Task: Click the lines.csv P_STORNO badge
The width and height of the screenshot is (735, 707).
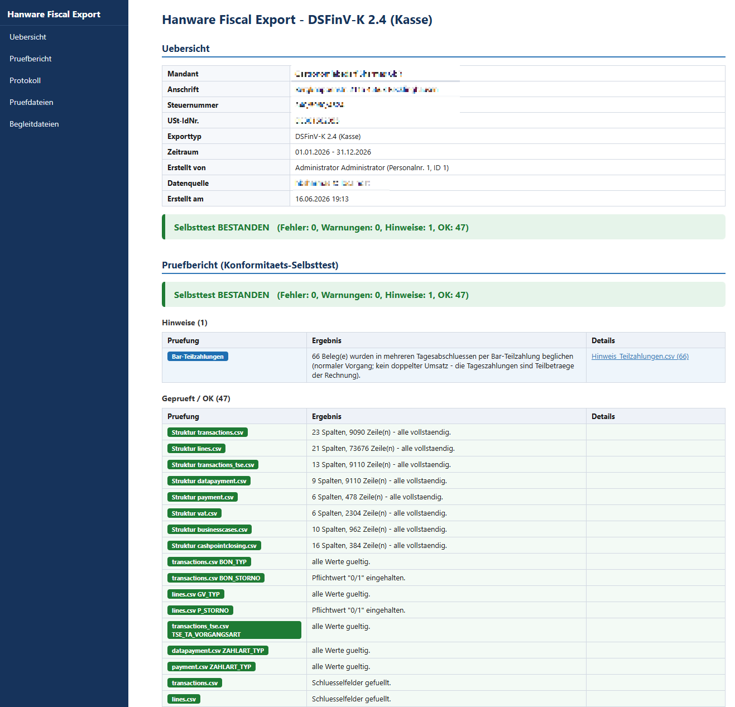Action: click(200, 610)
